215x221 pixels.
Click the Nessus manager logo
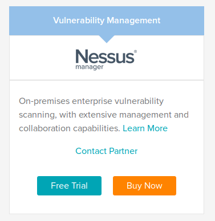(x=106, y=60)
